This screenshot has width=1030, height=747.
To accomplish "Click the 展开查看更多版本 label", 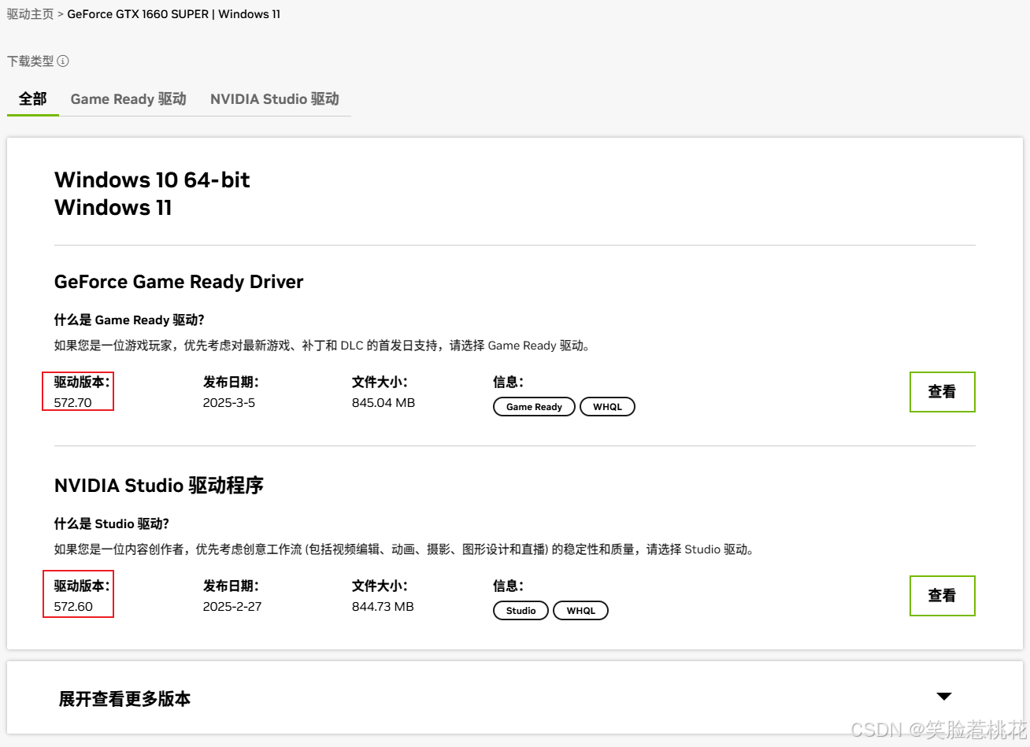I will [x=124, y=699].
